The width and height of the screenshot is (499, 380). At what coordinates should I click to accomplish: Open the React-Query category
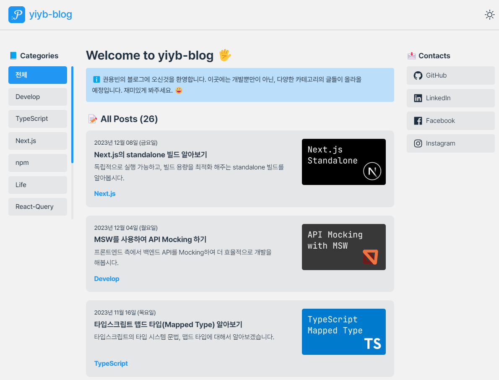[x=38, y=207]
